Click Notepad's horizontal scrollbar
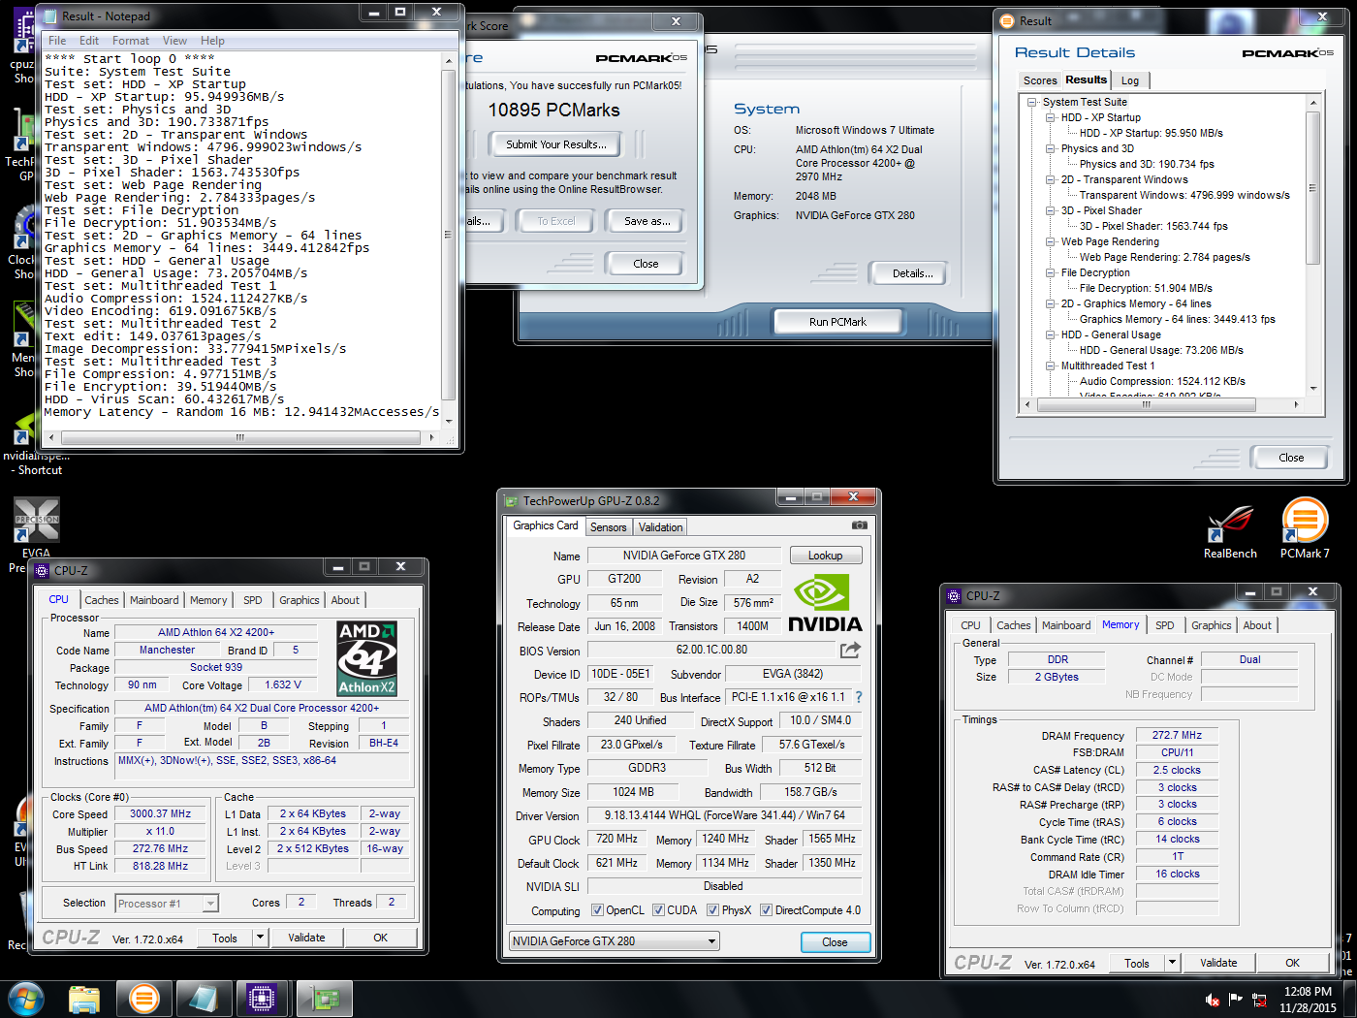Image resolution: width=1357 pixels, height=1018 pixels. point(240,437)
